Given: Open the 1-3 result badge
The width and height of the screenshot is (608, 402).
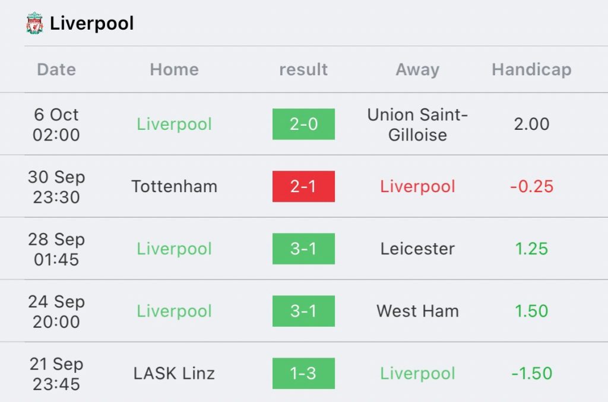Looking at the screenshot, I should pyautogui.click(x=303, y=374).
